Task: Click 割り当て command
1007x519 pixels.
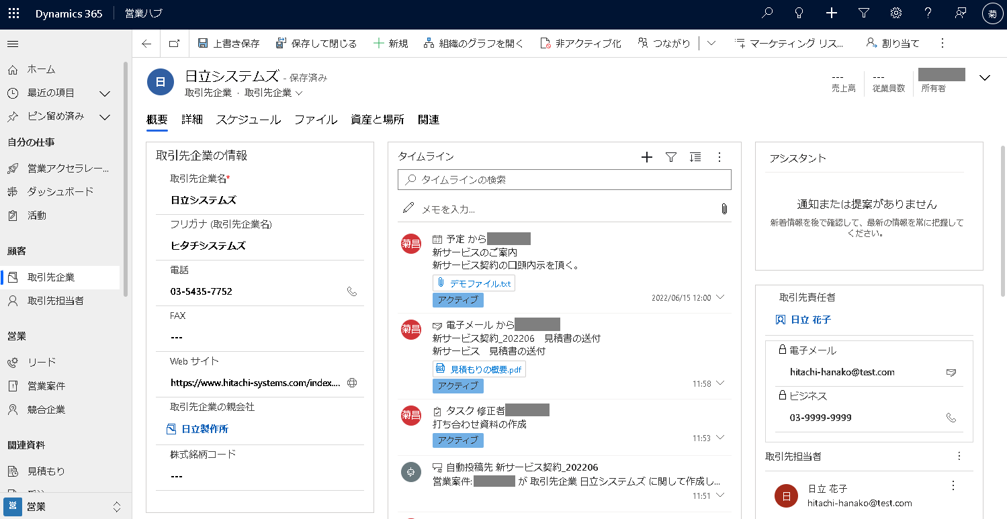Action: [x=893, y=44]
